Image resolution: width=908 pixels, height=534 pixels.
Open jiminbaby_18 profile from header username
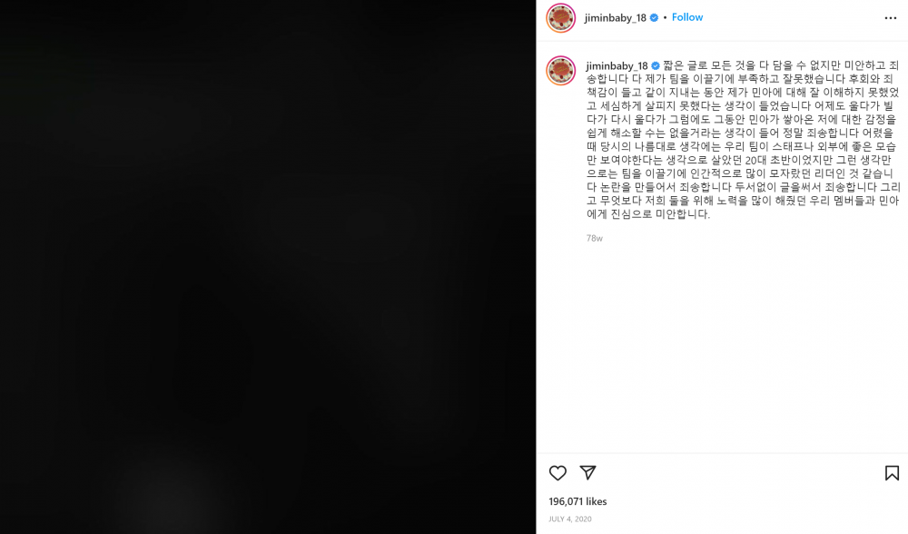click(615, 17)
